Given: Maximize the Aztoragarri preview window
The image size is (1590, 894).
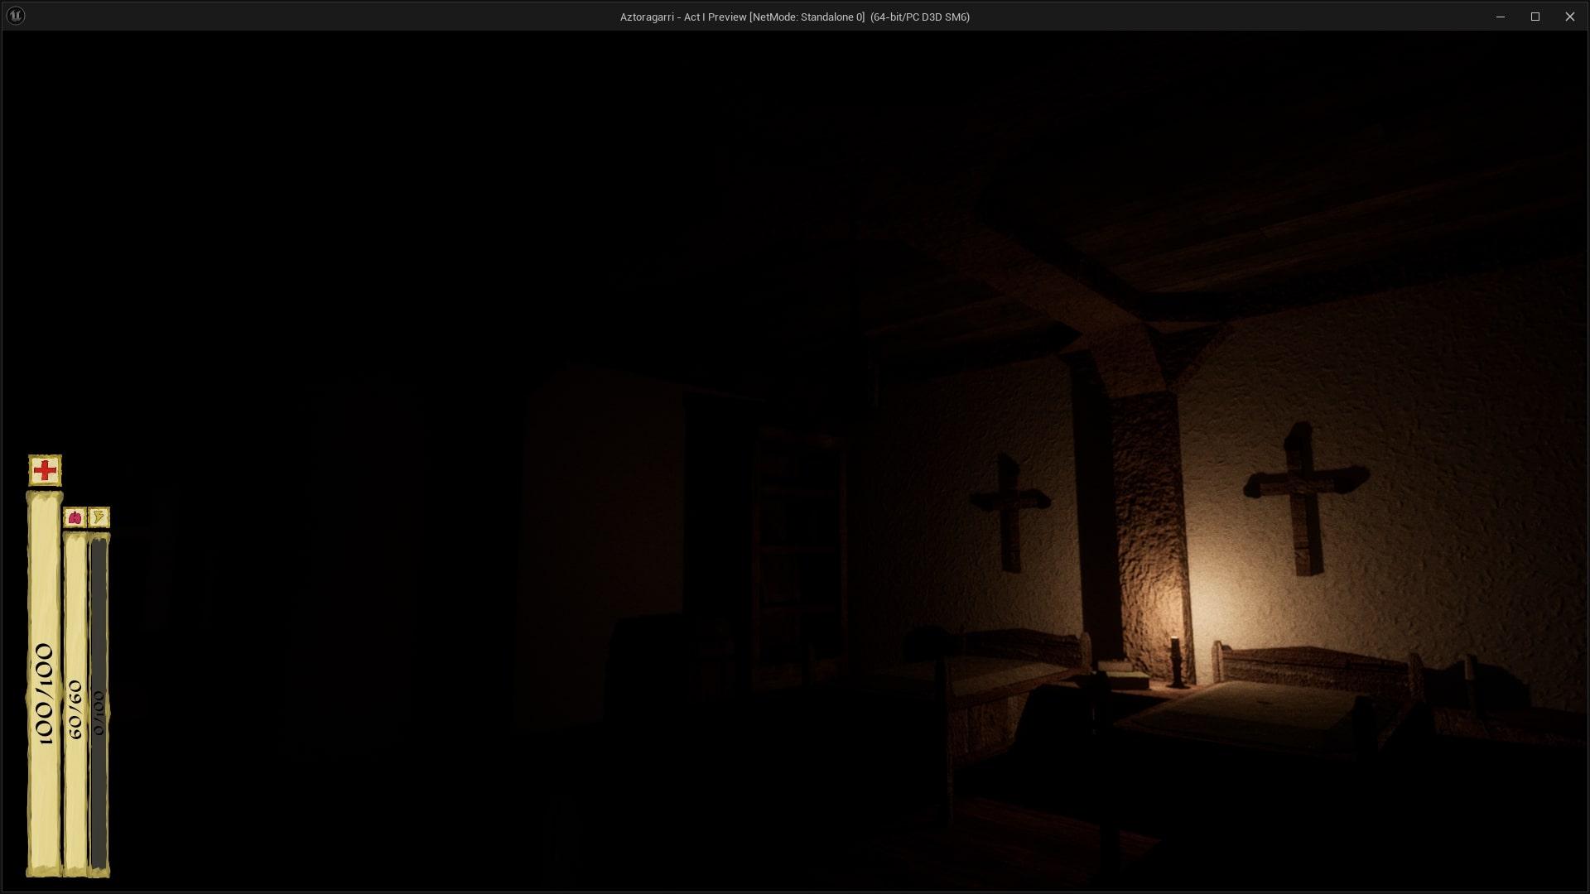Looking at the screenshot, I should (x=1535, y=17).
